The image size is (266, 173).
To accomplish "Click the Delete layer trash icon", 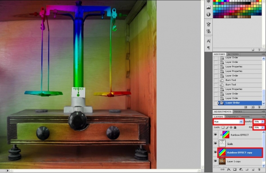I will 259,169.
